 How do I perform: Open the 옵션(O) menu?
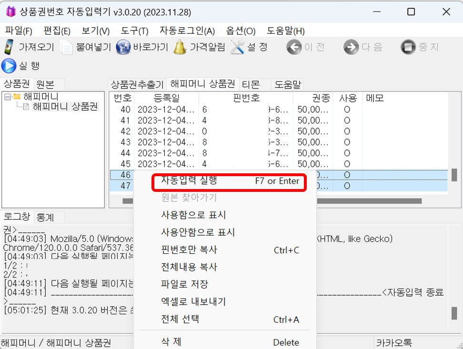[x=241, y=30]
